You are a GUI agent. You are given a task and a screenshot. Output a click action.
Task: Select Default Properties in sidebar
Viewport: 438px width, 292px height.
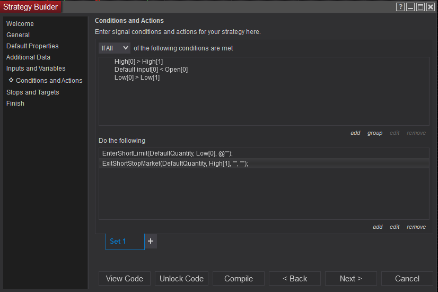click(x=32, y=46)
